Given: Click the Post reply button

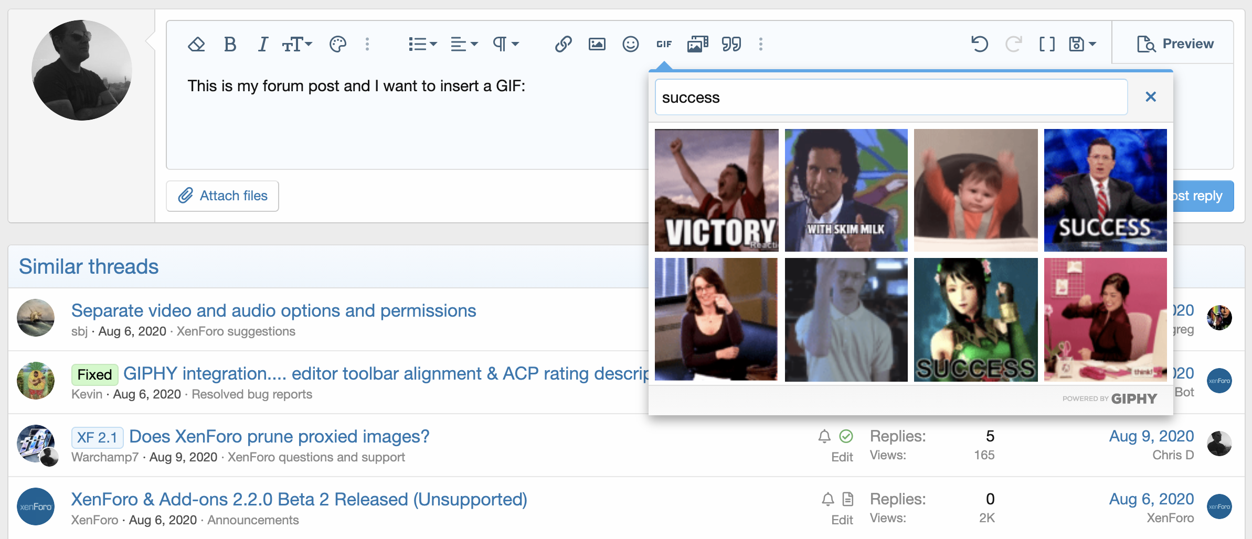Looking at the screenshot, I should [1203, 196].
